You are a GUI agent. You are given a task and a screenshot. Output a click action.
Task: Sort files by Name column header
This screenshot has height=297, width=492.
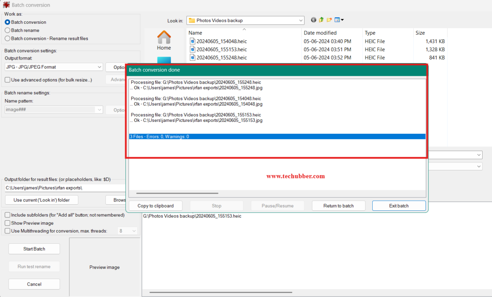[x=244, y=33]
